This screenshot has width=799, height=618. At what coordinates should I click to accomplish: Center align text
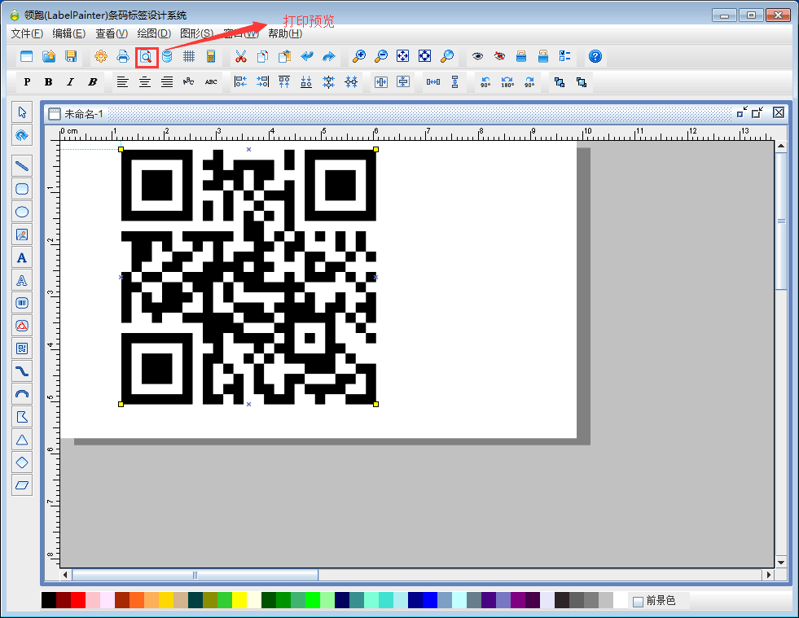pyautogui.click(x=145, y=82)
